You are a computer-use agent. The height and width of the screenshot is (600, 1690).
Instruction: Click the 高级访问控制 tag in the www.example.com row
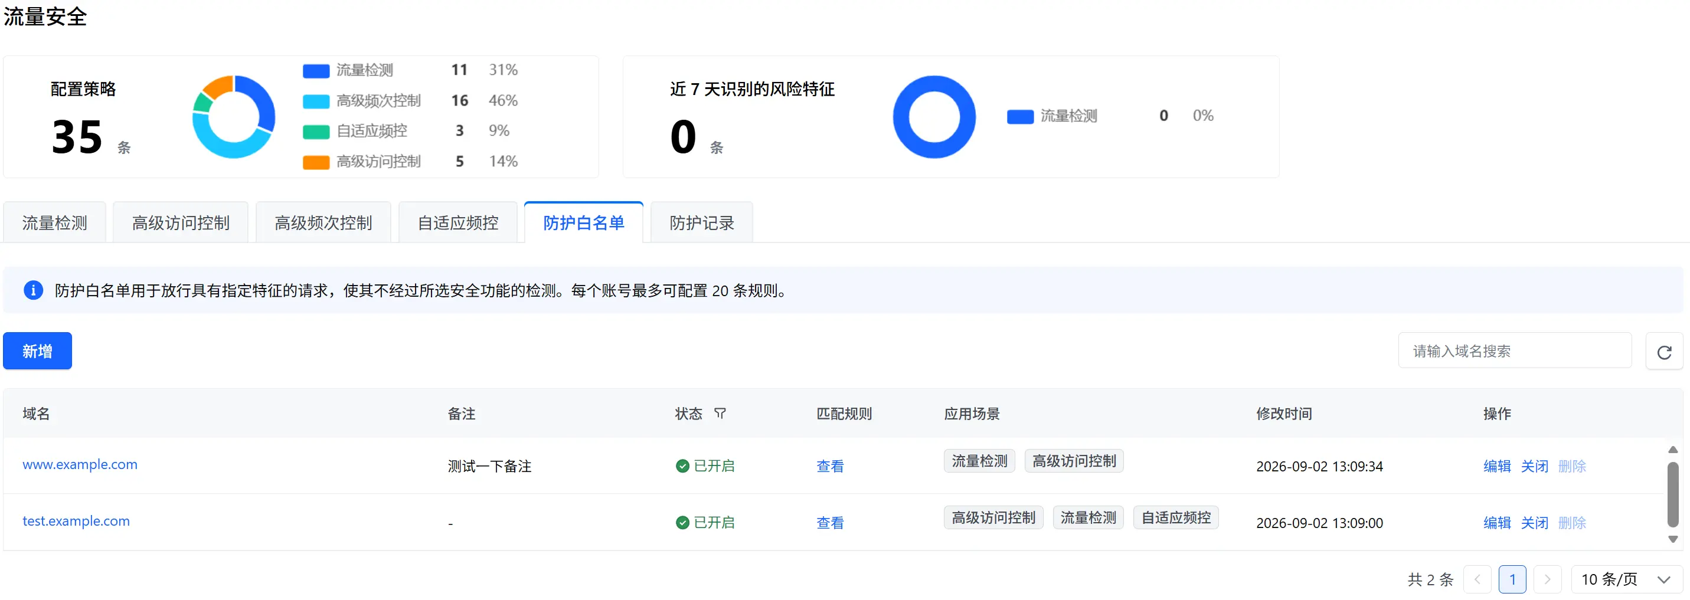coord(1074,461)
